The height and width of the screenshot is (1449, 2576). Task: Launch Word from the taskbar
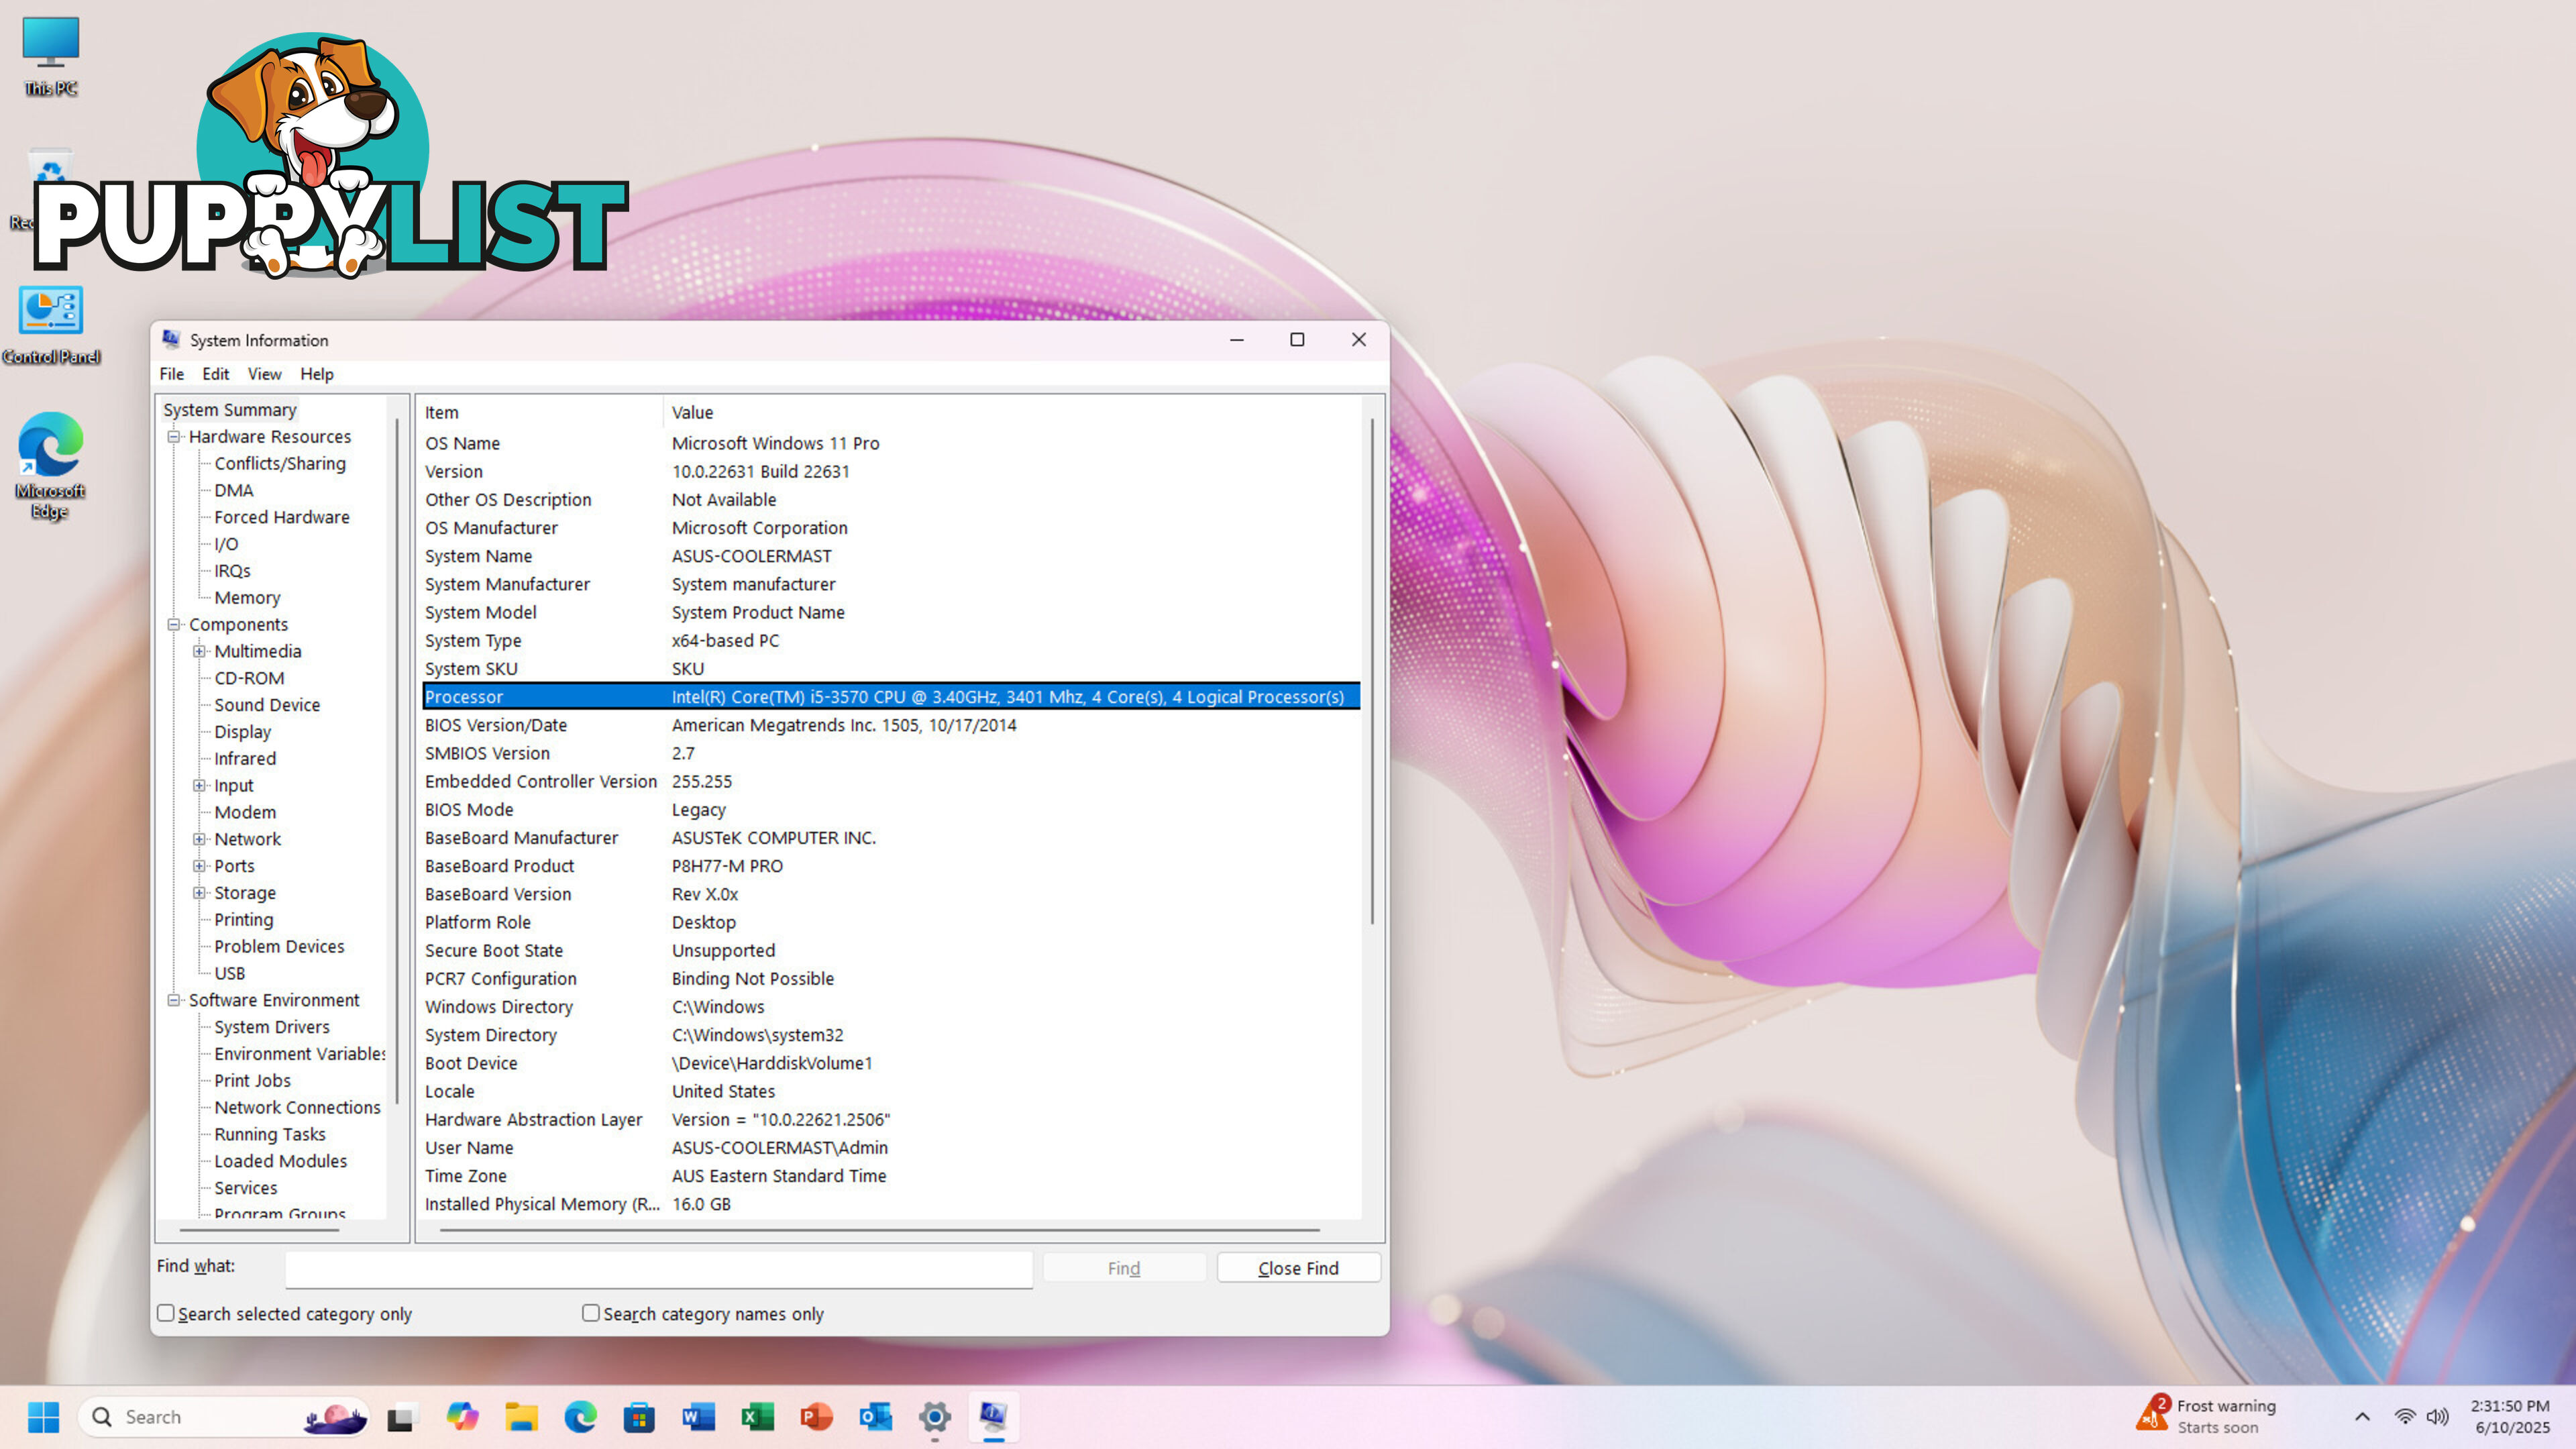point(698,1417)
